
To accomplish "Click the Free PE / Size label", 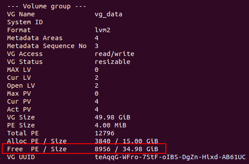I will tap(37, 149).
